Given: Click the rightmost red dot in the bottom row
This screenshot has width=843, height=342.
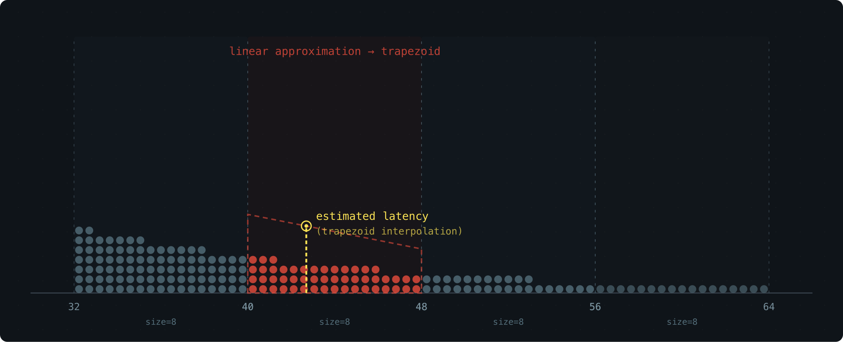Looking at the screenshot, I should [416, 289].
